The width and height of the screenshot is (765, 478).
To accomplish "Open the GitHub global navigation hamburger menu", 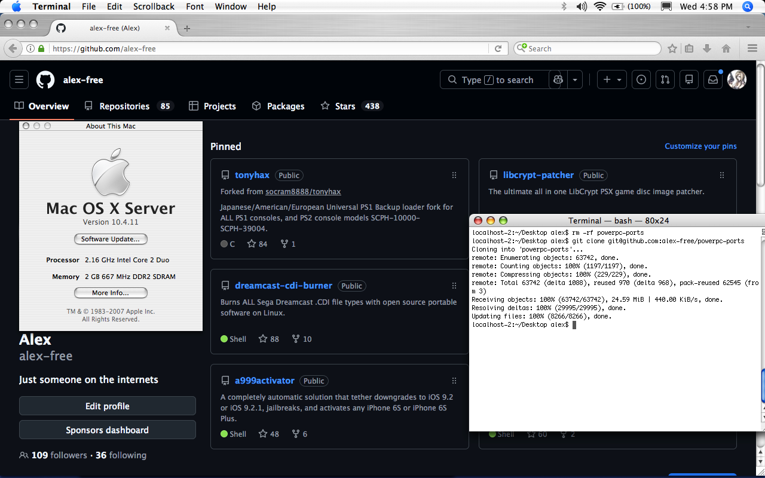I will click(x=19, y=79).
